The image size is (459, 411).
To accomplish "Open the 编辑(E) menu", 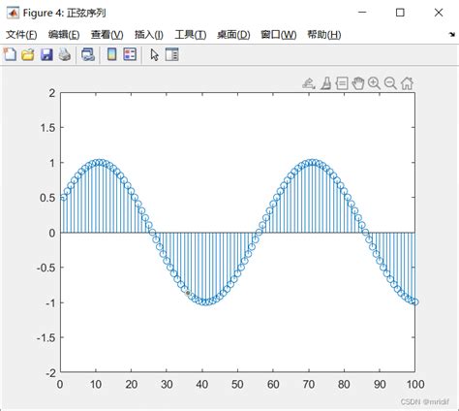I will coord(64,34).
